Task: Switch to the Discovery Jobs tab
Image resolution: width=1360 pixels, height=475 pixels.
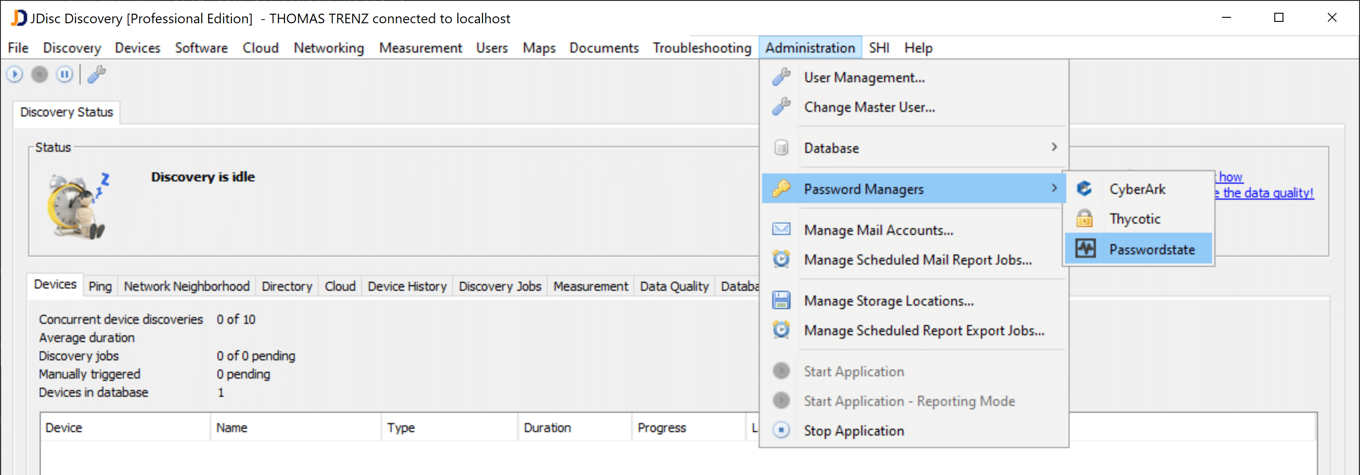Action: coord(500,286)
